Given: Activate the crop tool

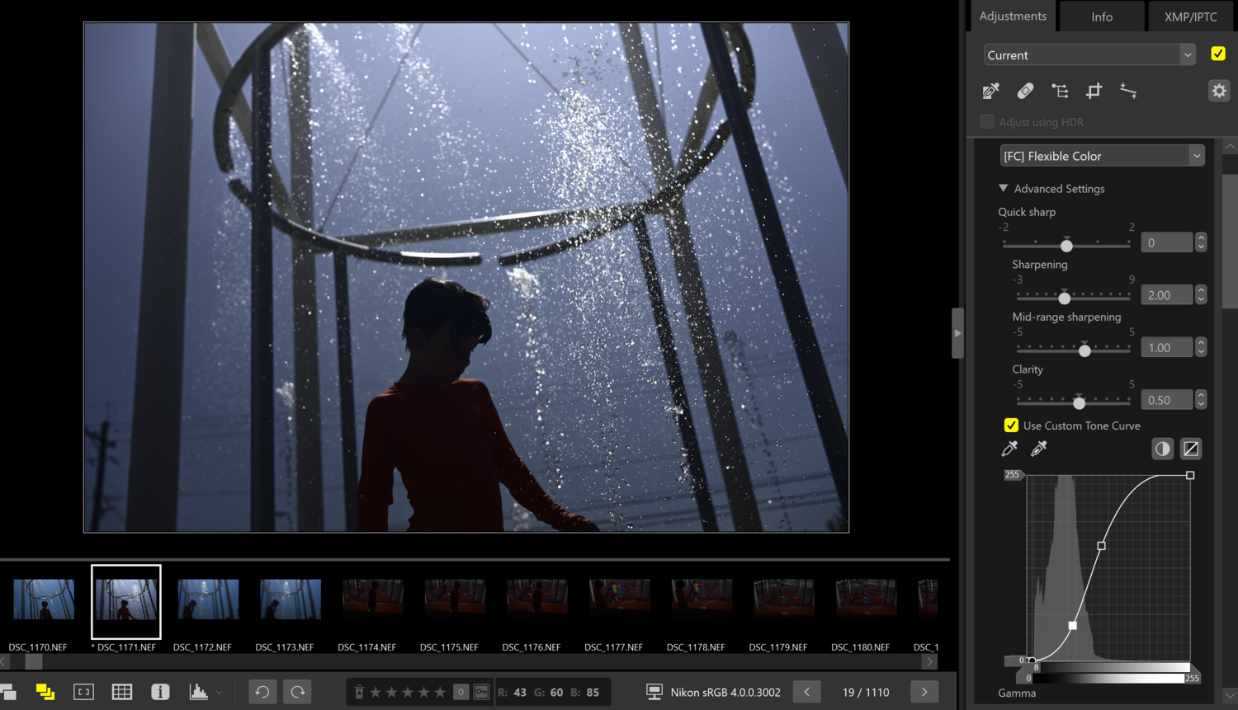Looking at the screenshot, I should (1094, 91).
